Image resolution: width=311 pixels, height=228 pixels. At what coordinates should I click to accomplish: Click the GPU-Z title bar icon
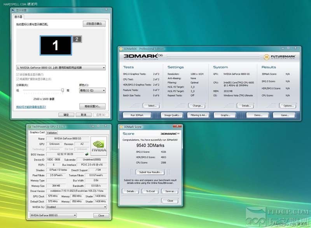click(x=29, y=127)
